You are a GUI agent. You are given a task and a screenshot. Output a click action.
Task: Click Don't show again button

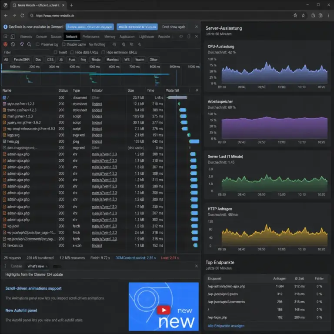174,27
